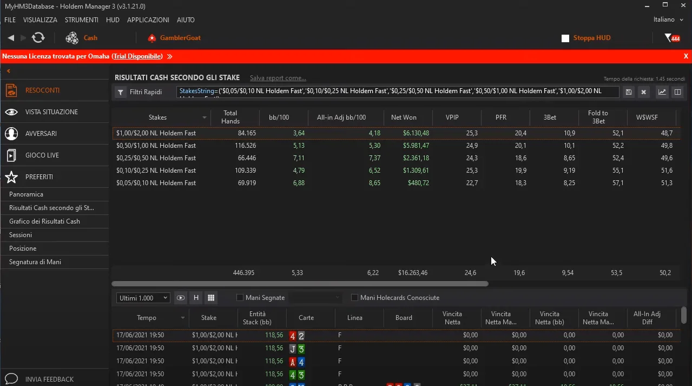Open the APPLICAZIONI menu
Viewport: 692px width, 386px height.
tap(148, 19)
